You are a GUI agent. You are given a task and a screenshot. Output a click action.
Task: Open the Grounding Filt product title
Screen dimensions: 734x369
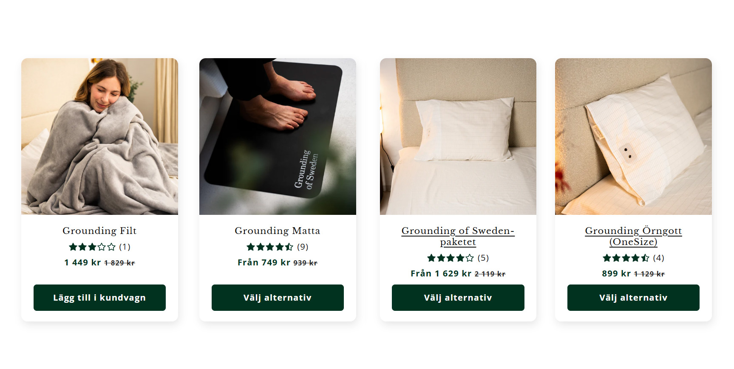click(99, 231)
